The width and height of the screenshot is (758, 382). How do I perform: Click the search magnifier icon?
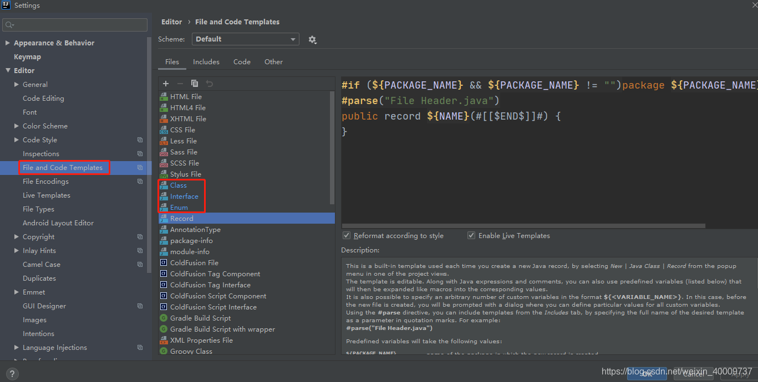pyautogui.click(x=10, y=25)
